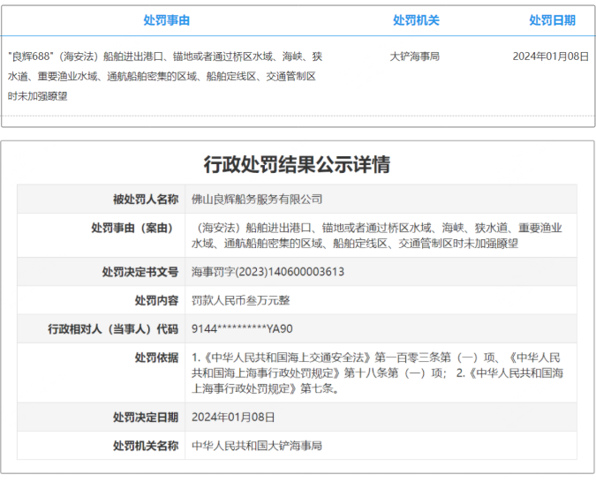The height and width of the screenshot is (482, 596).
Task: Select decision date 2024年01月08日 in details table
Action: click(233, 418)
